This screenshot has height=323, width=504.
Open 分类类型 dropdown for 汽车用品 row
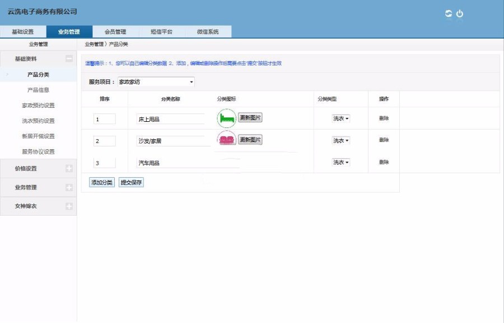[x=340, y=162]
